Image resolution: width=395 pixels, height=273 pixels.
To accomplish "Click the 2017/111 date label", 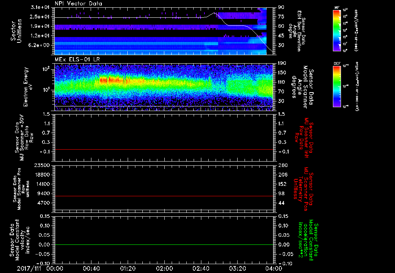I will tap(28, 268).
